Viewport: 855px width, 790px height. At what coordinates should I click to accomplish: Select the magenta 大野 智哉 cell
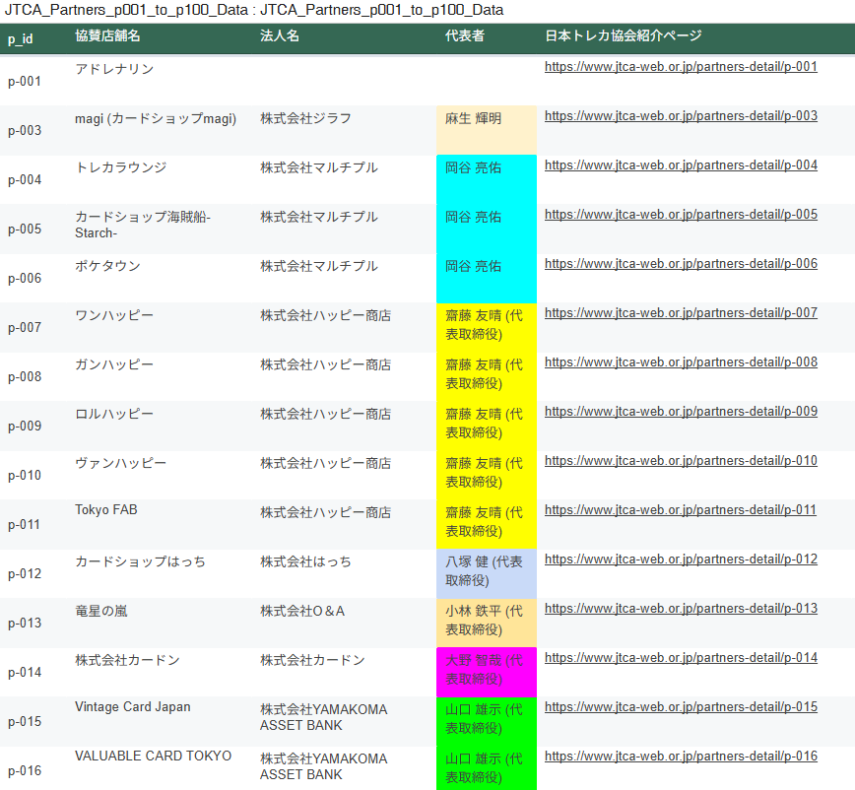487,672
